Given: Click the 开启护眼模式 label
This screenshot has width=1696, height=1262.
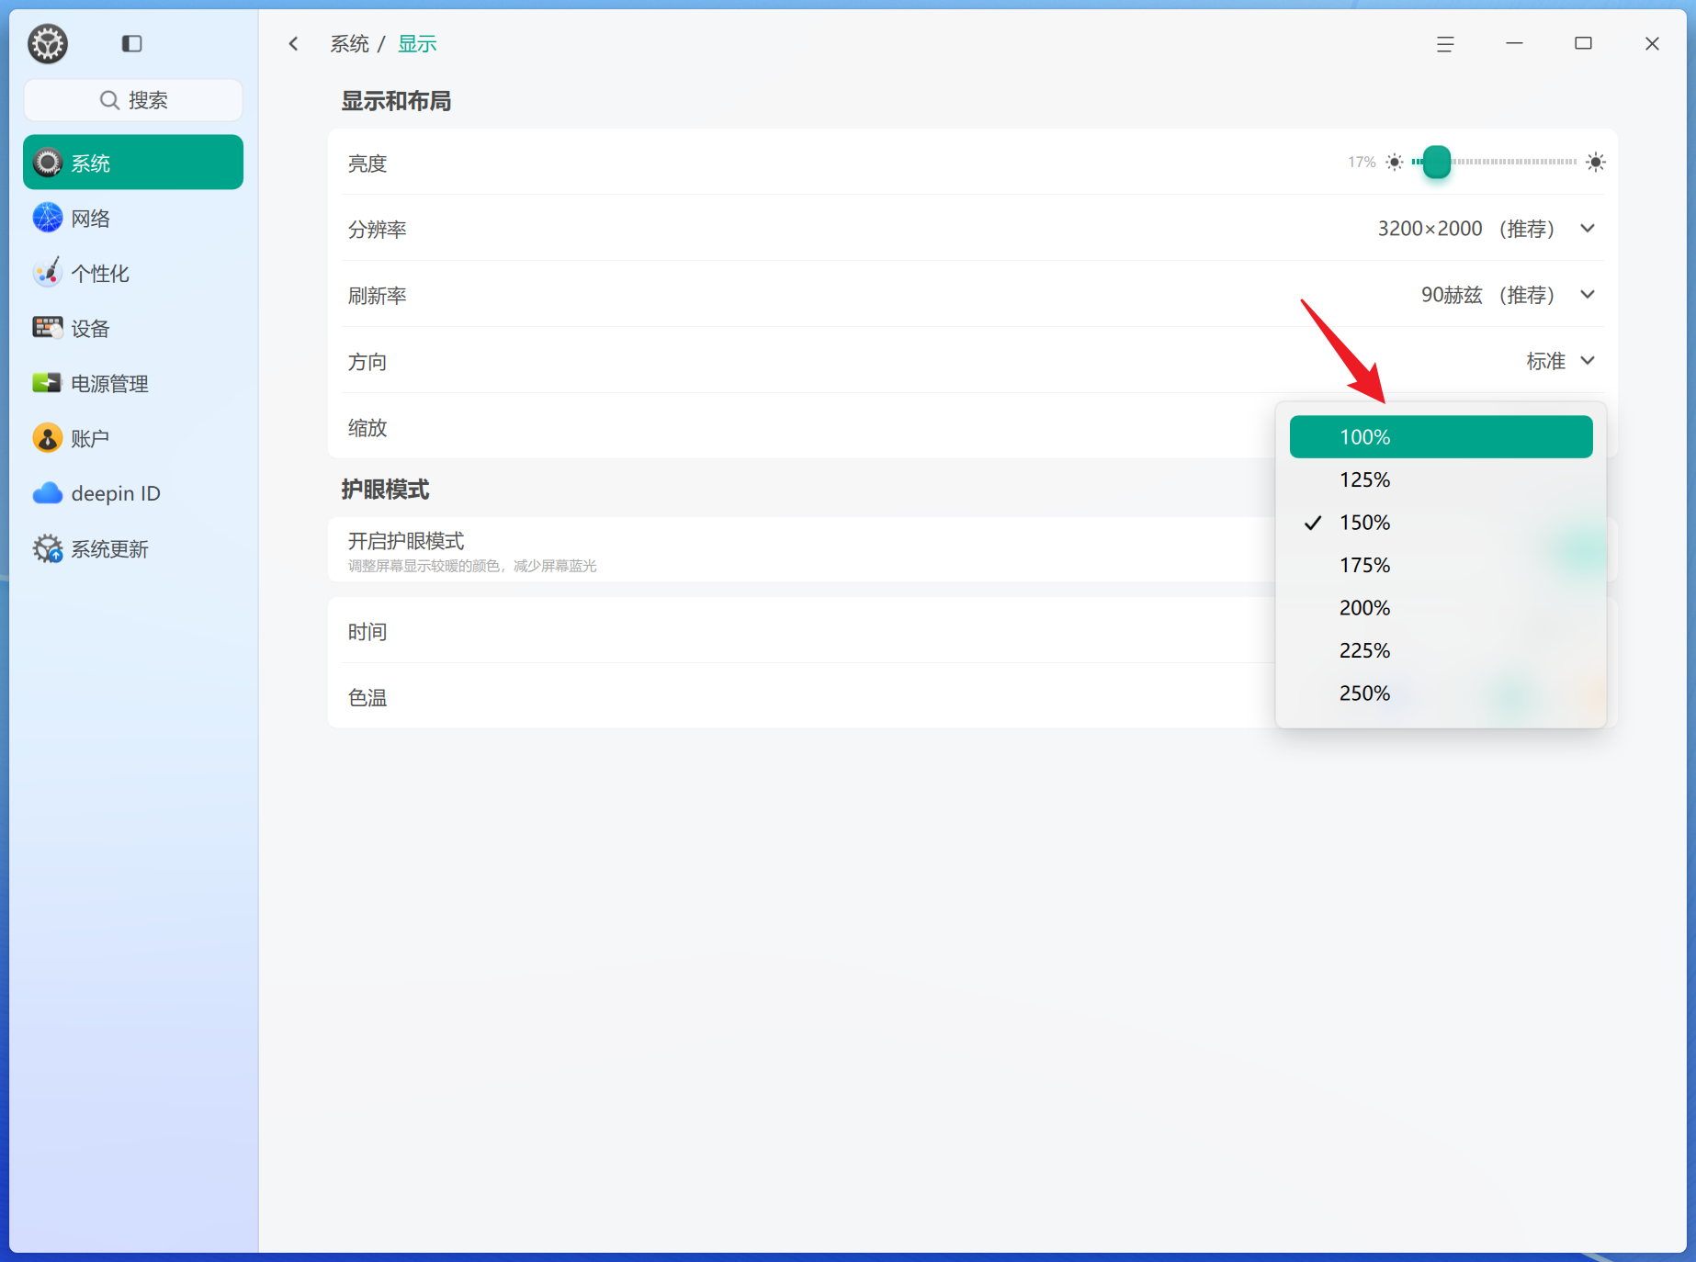Looking at the screenshot, I should (x=406, y=541).
